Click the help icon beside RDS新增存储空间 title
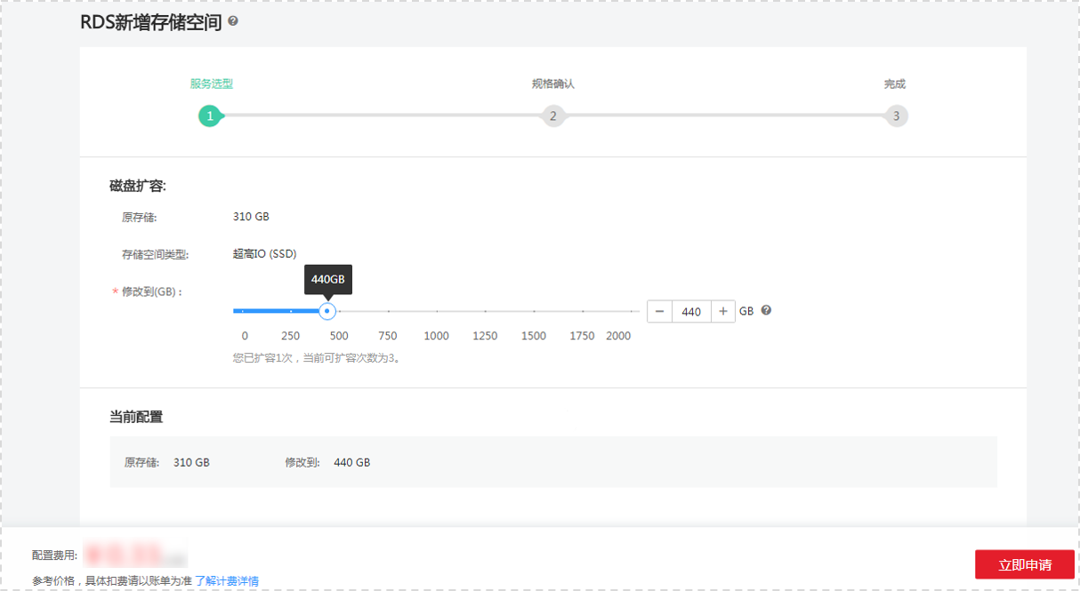 (233, 20)
